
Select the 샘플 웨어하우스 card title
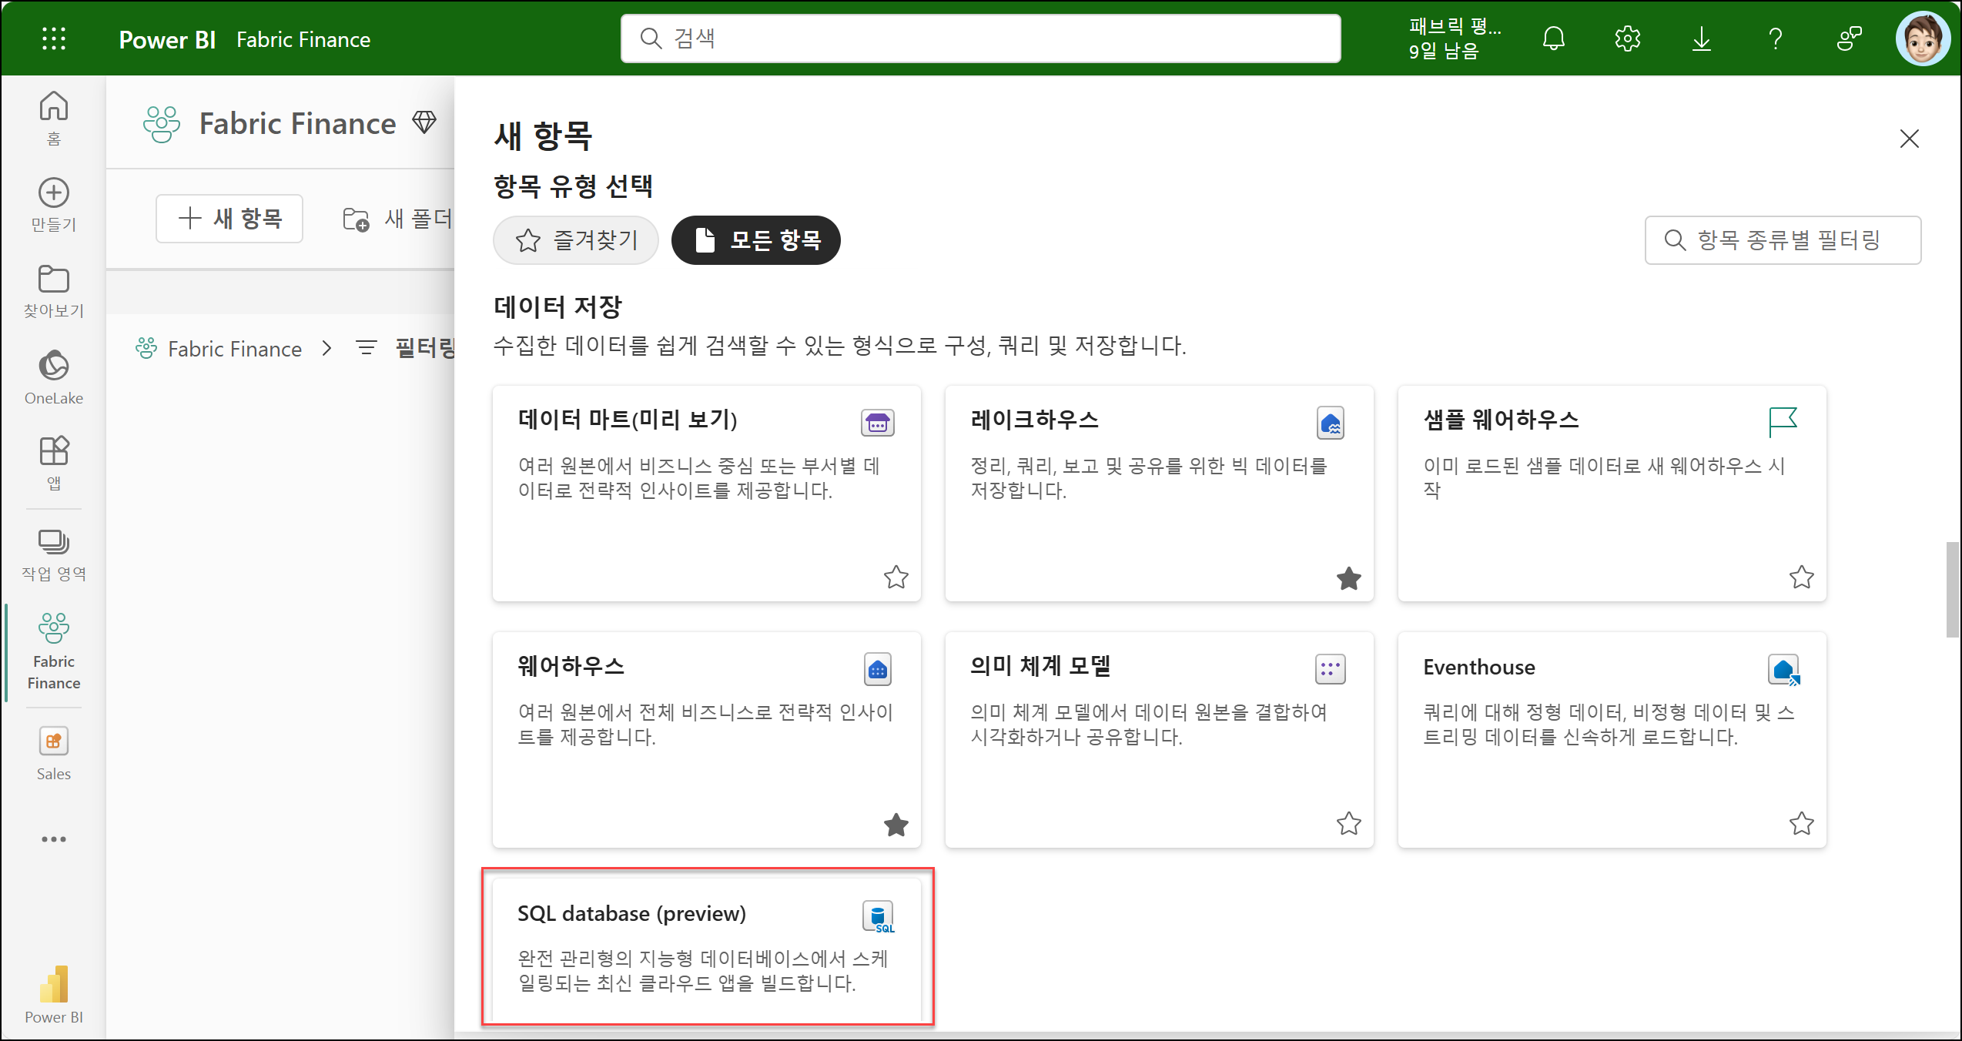[x=1501, y=420]
